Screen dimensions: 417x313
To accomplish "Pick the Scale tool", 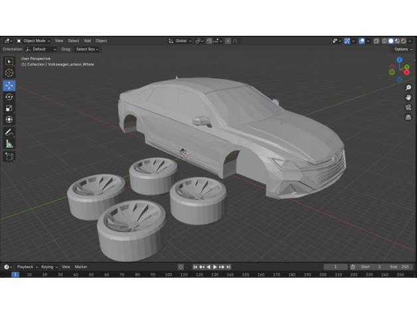I will pos(9,108).
